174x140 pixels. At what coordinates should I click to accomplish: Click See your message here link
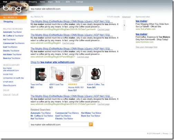146,47
